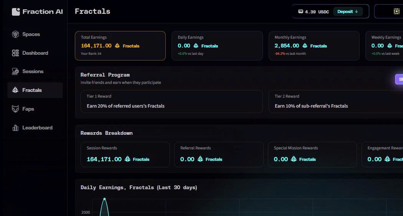Click the 2,854.00 Monthly Earnings value
The width and height of the screenshot is (403, 216).
tap(287, 46)
